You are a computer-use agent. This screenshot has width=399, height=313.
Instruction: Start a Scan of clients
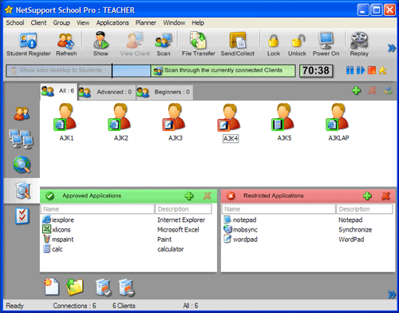tap(164, 44)
